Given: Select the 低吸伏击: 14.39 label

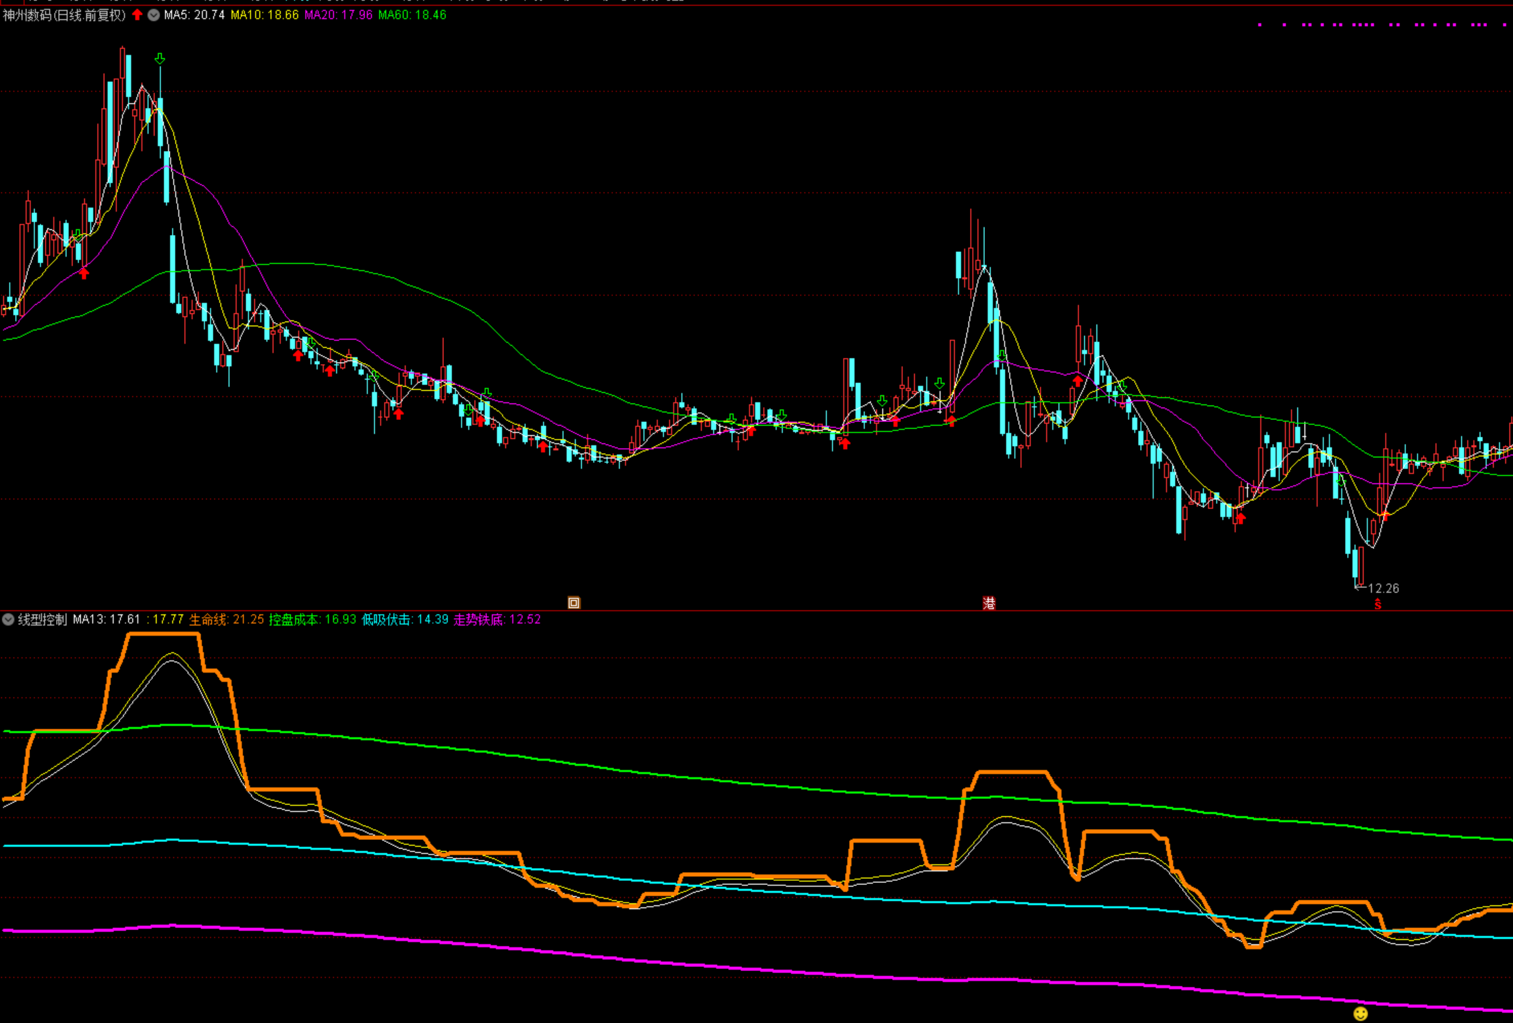Looking at the screenshot, I should (405, 619).
